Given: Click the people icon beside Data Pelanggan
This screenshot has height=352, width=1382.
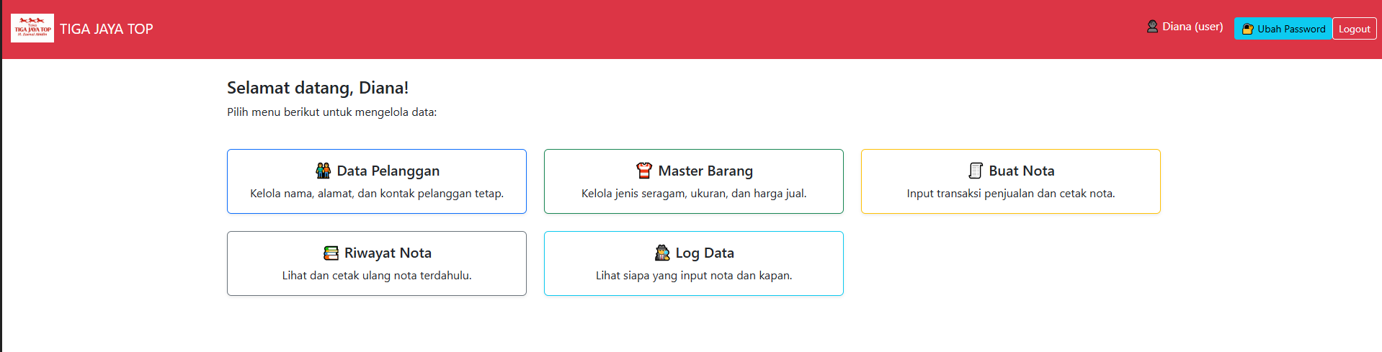Looking at the screenshot, I should (324, 171).
